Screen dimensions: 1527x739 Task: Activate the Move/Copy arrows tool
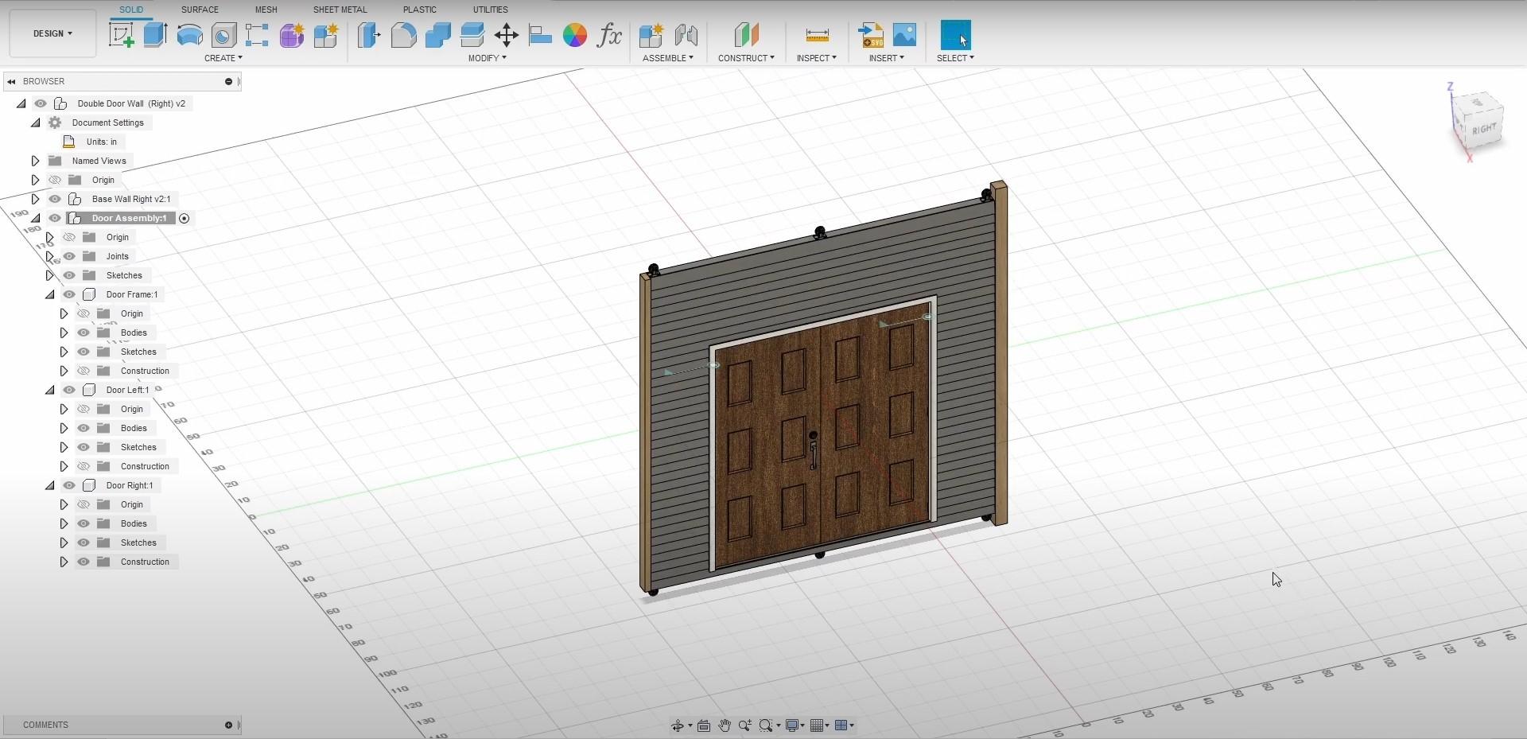(x=506, y=35)
